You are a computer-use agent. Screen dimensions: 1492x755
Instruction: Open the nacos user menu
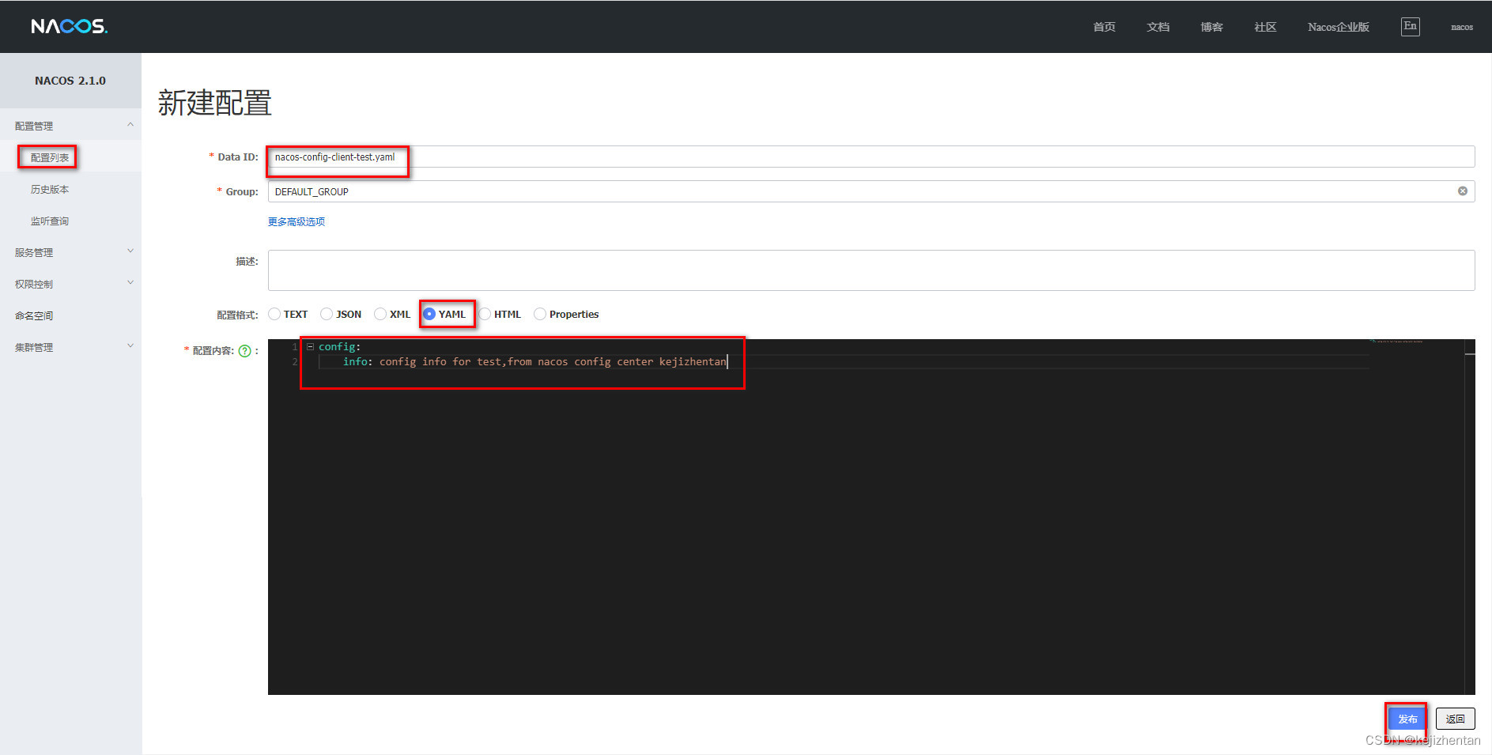click(x=1461, y=27)
